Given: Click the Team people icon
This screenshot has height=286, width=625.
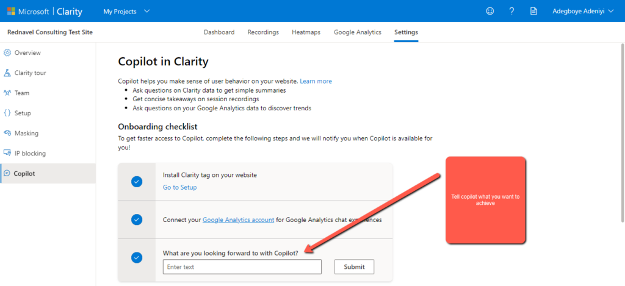Looking at the screenshot, I should [x=7, y=93].
